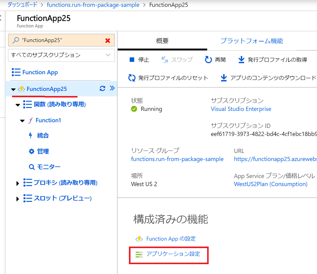Viewport: 317px width, 274px height.
Task: Click the restart circular arrow icon
Action: pyautogui.click(x=208, y=60)
